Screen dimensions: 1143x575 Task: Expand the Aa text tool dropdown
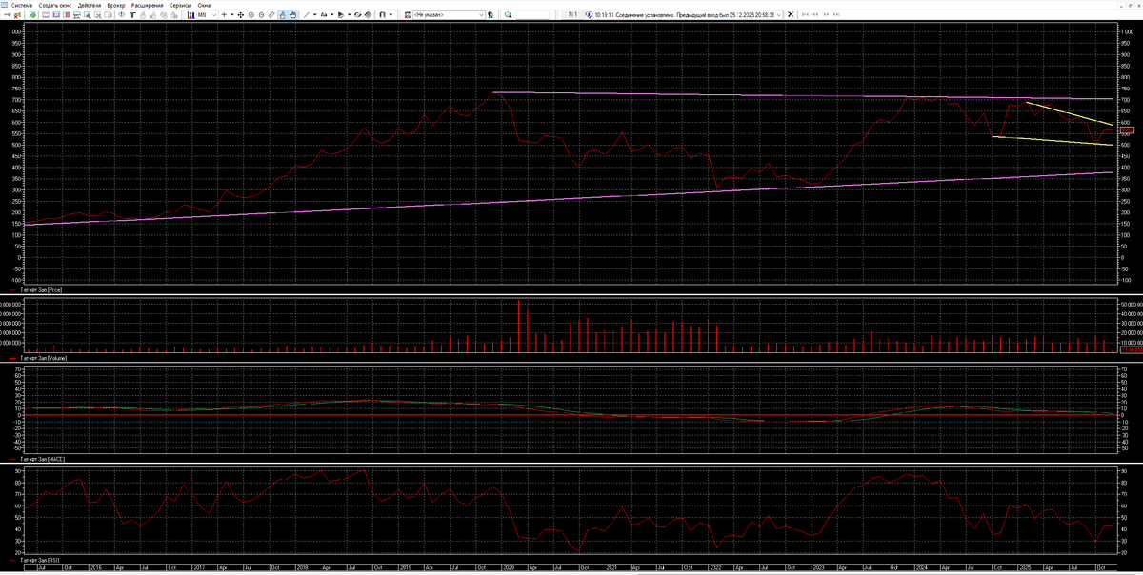(x=332, y=15)
